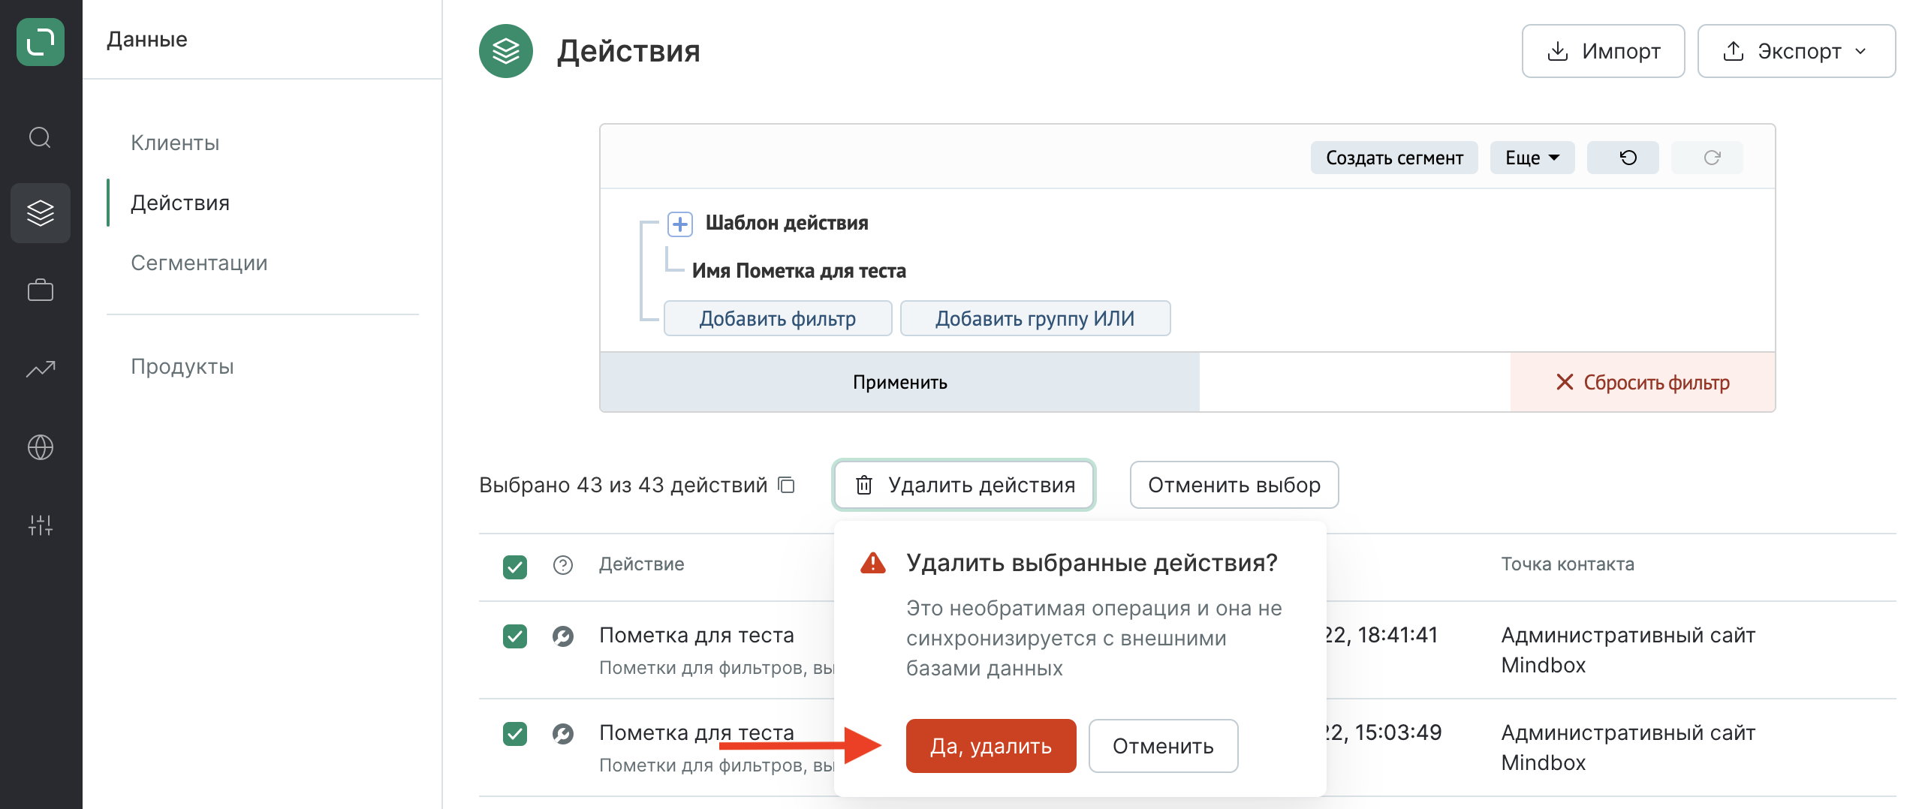This screenshot has height=809, width=1931.
Task: Open settings sliders icon in sidebar
Action: [x=41, y=525]
